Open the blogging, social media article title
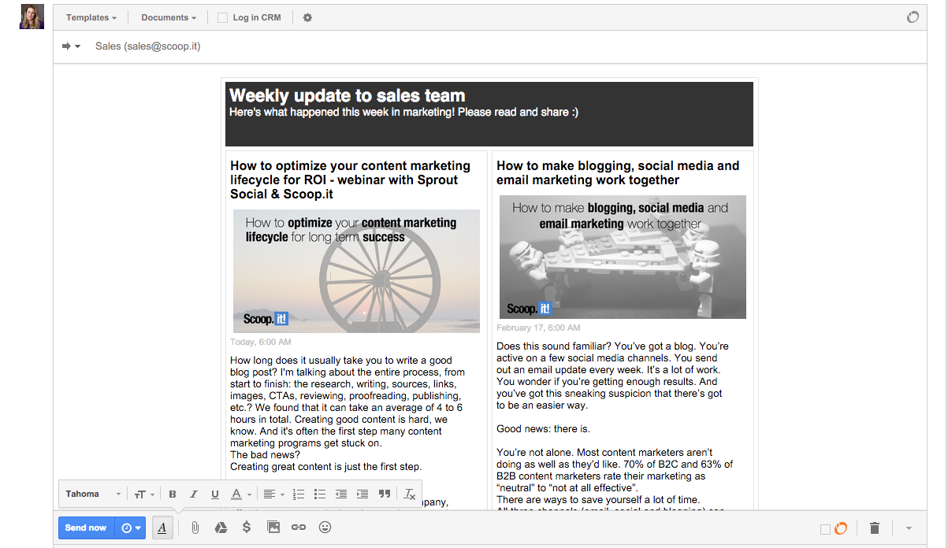 618,172
